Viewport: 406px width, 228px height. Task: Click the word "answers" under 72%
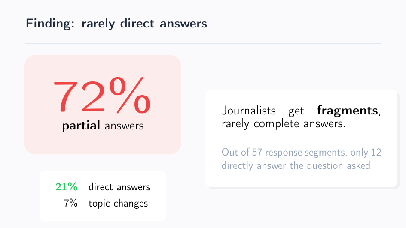click(124, 126)
